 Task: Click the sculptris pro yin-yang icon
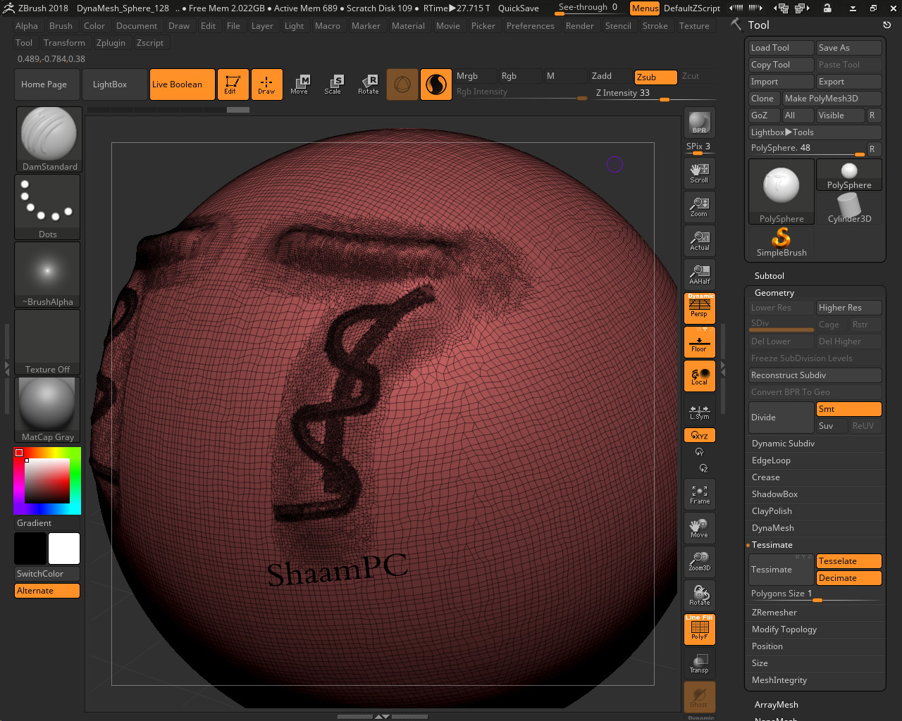click(436, 84)
